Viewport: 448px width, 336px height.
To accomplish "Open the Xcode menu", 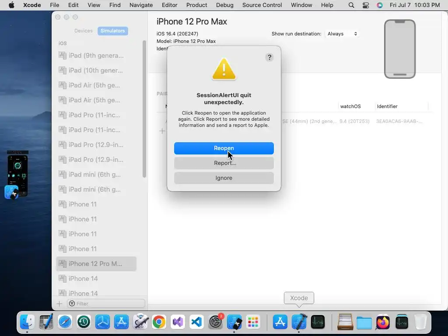I will pyautogui.click(x=32, y=5).
